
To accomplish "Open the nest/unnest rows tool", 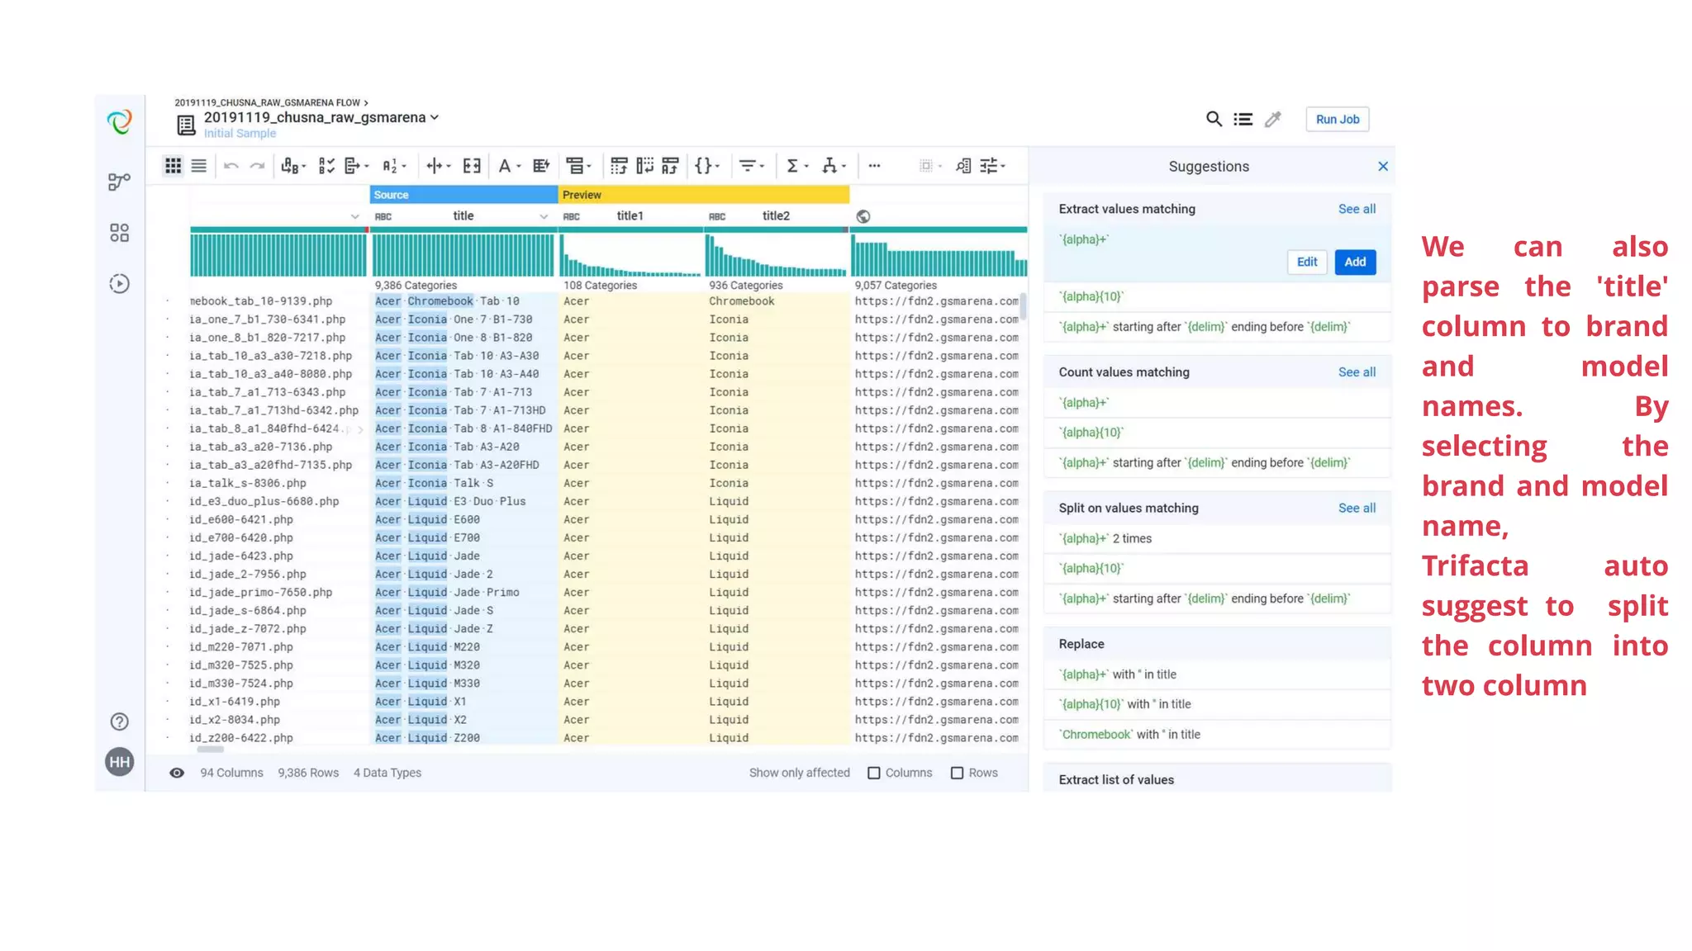I will 578,166.
